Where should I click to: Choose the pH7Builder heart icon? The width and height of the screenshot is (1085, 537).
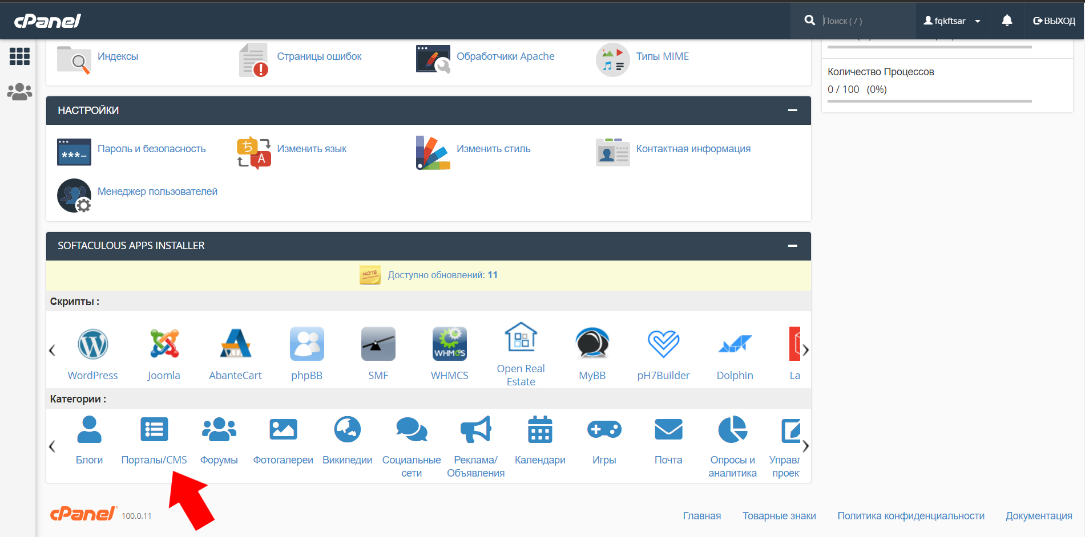[663, 344]
